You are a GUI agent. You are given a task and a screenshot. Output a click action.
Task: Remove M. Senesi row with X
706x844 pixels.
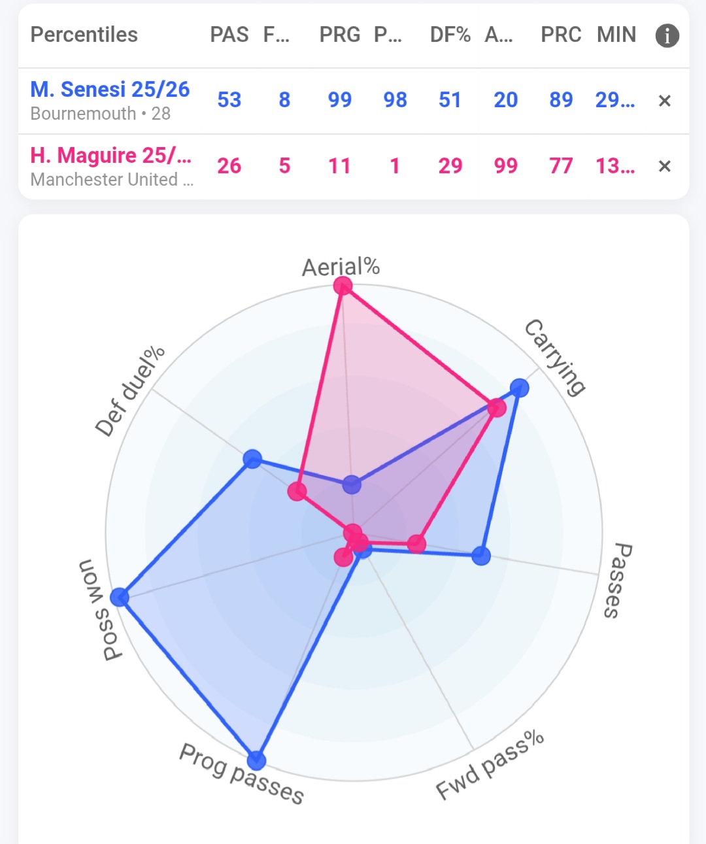[x=664, y=101]
